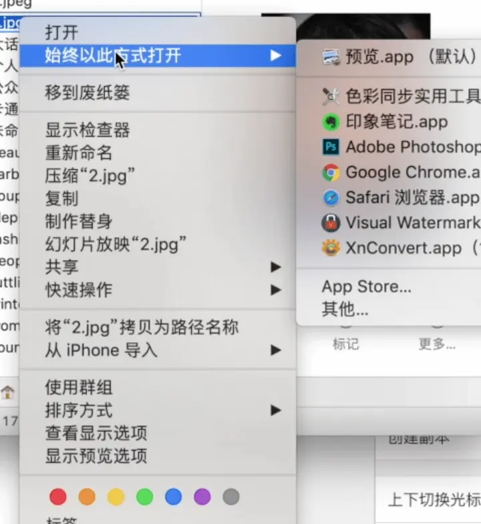This screenshot has width=481, height=524.
Task: Choose App Store… in submenu
Action: coord(389,286)
